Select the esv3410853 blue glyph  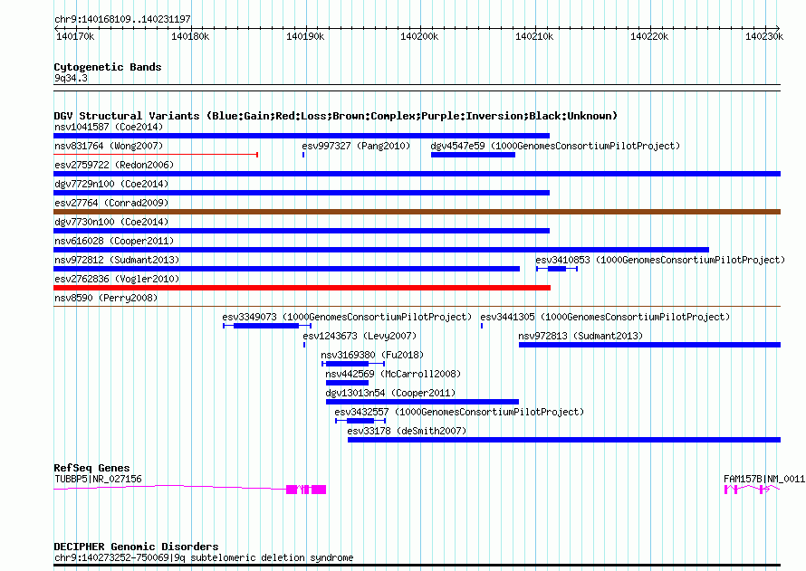click(x=557, y=269)
